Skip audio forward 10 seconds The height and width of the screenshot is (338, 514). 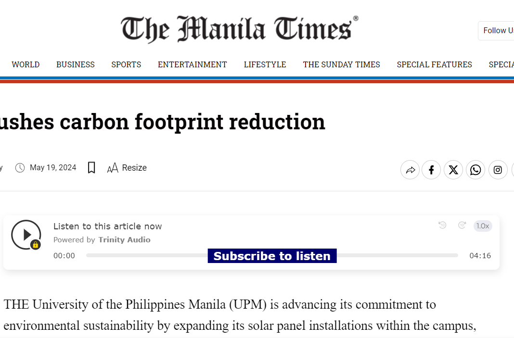pos(462,225)
